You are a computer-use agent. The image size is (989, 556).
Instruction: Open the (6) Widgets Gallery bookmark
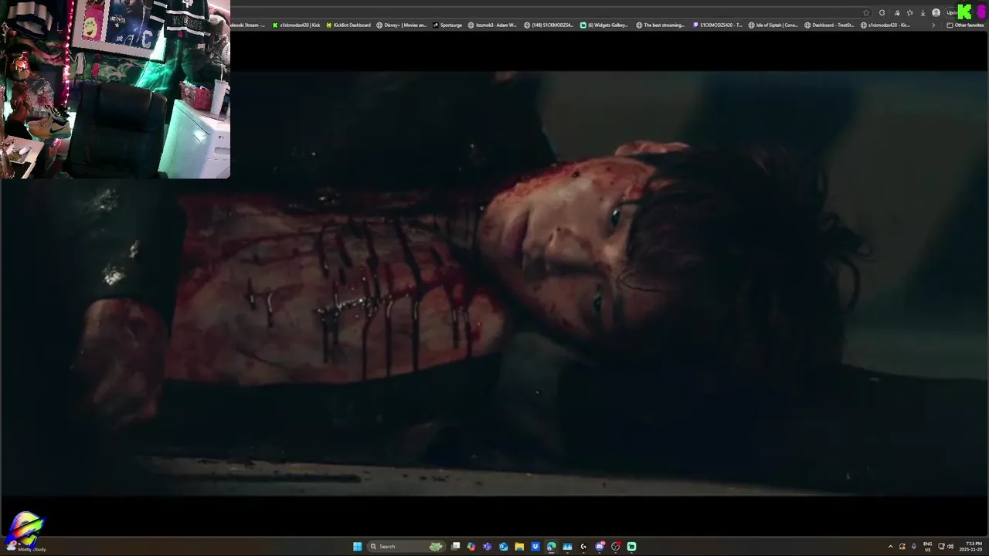tap(604, 25)
